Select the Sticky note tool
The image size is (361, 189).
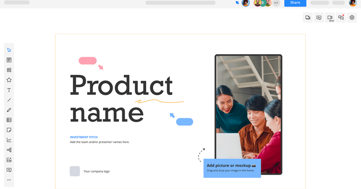point(9,130)
